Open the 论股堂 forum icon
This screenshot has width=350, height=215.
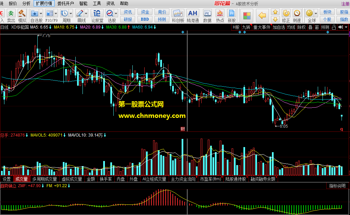tap(97, 13)
